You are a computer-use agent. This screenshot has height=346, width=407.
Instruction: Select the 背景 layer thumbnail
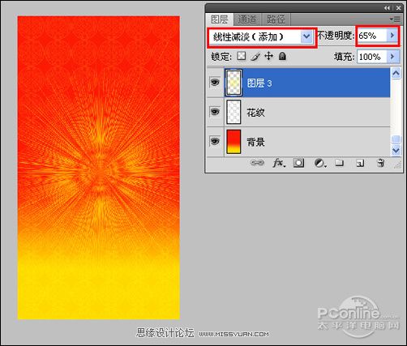point(233,141)
